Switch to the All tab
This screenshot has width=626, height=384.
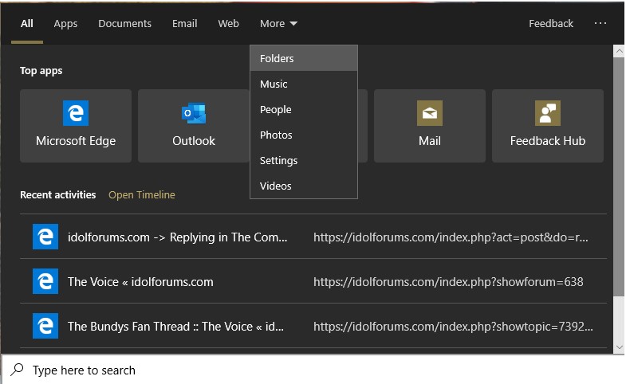click(27, 24)
